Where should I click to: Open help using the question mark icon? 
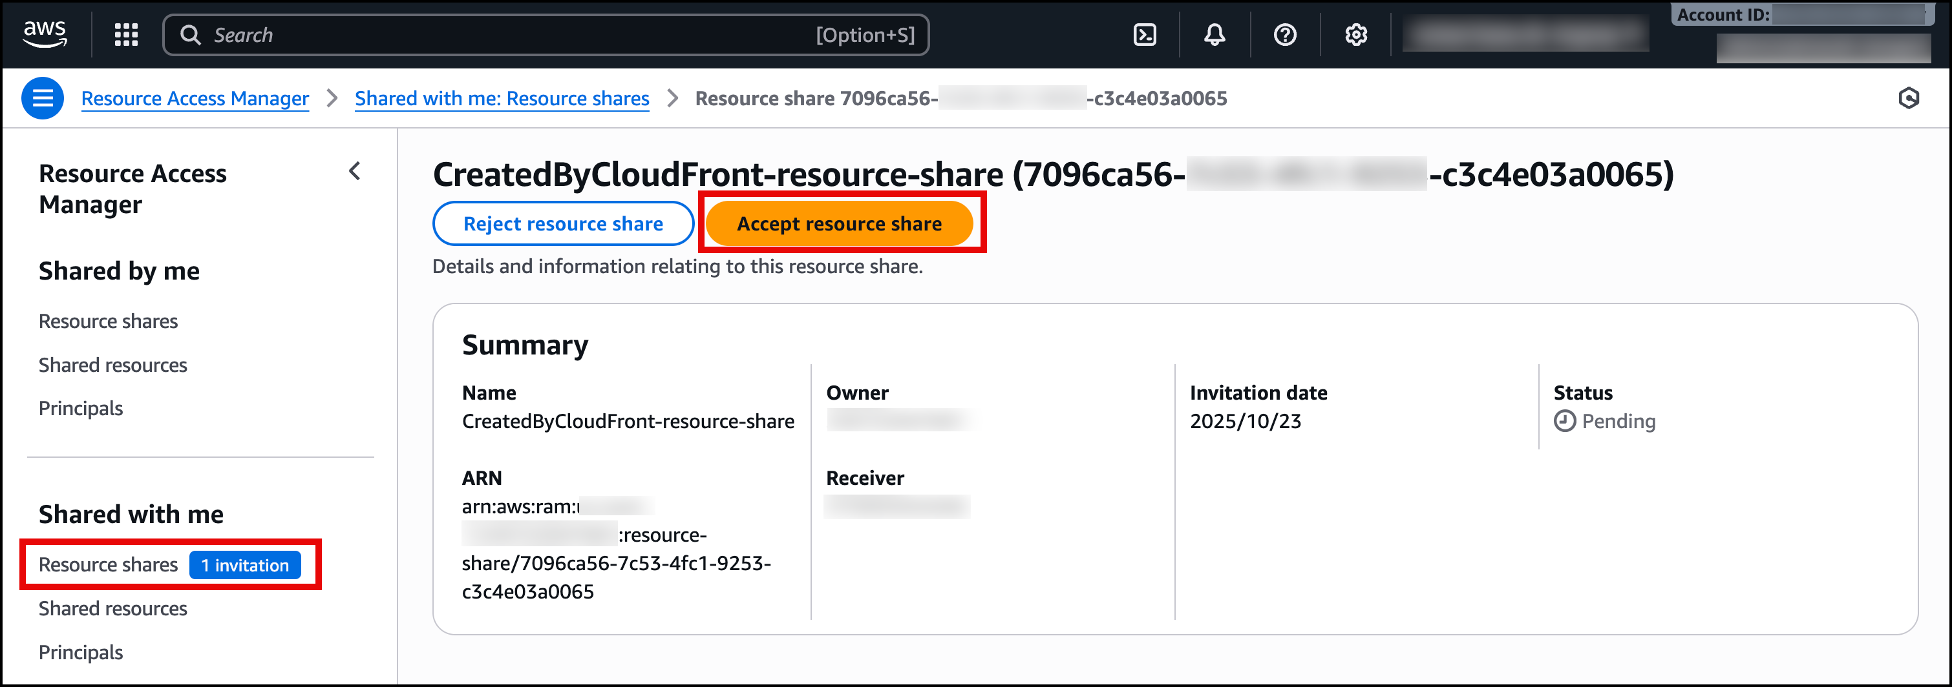pos(1284,35)
